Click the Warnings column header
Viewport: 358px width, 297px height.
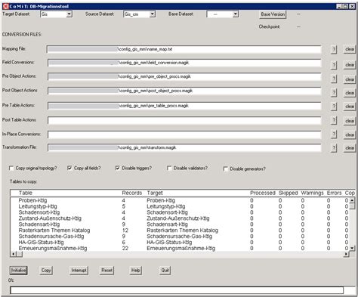(312, 193)
